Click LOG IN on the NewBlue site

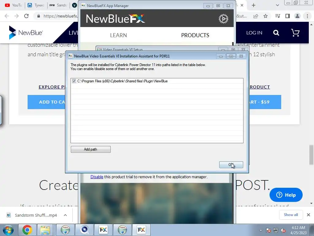tap(254, 33)
